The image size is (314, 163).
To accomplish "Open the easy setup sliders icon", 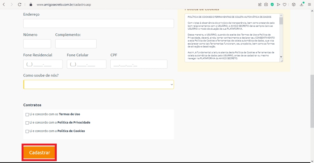I will coord(309,5).
